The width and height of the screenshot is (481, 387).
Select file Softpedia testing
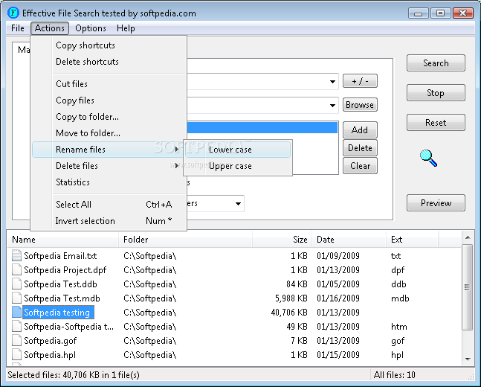point(57,313)
